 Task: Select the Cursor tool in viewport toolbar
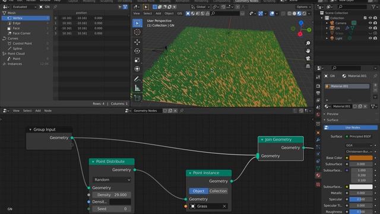click(137, 32)
